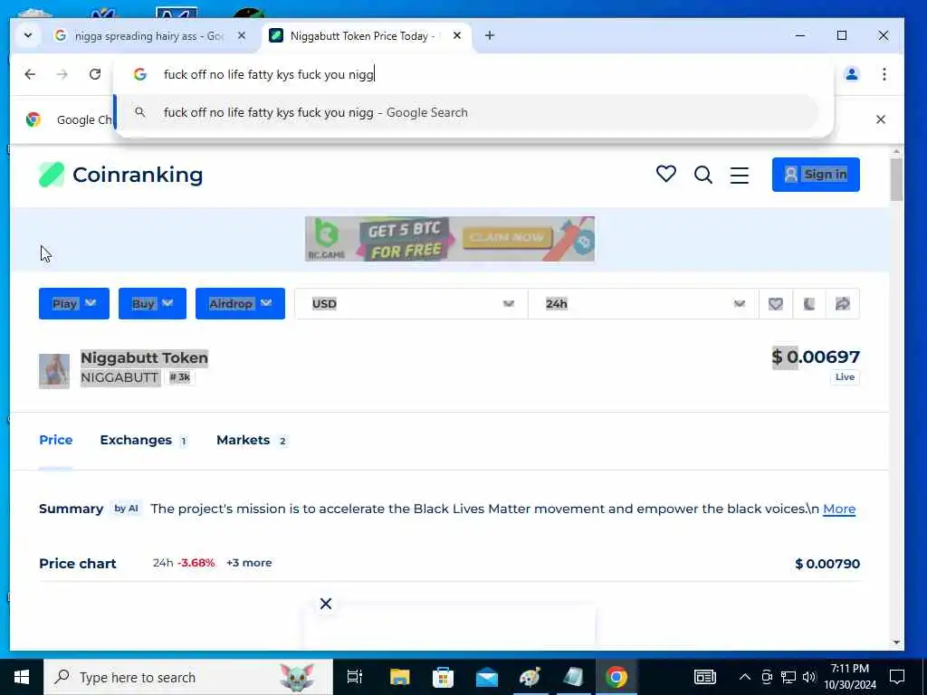This screenshot has width=927, height=695.
Task: Open the Chrome profile icon
Action: coord(851,74)
